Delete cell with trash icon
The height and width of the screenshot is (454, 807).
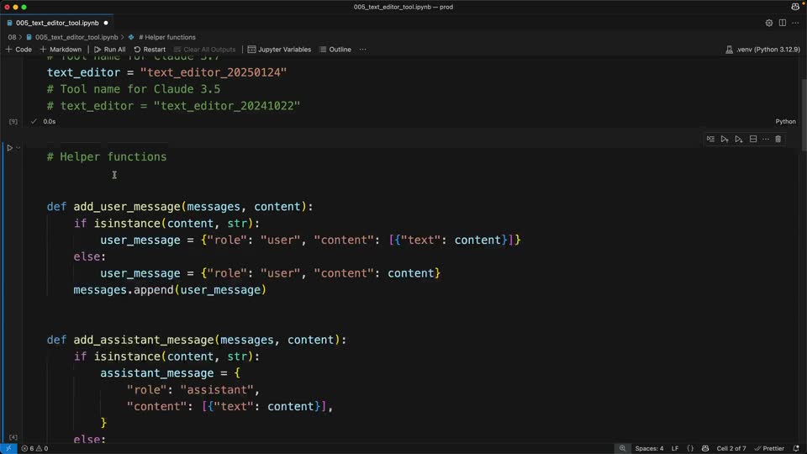[x=778, y=139]
